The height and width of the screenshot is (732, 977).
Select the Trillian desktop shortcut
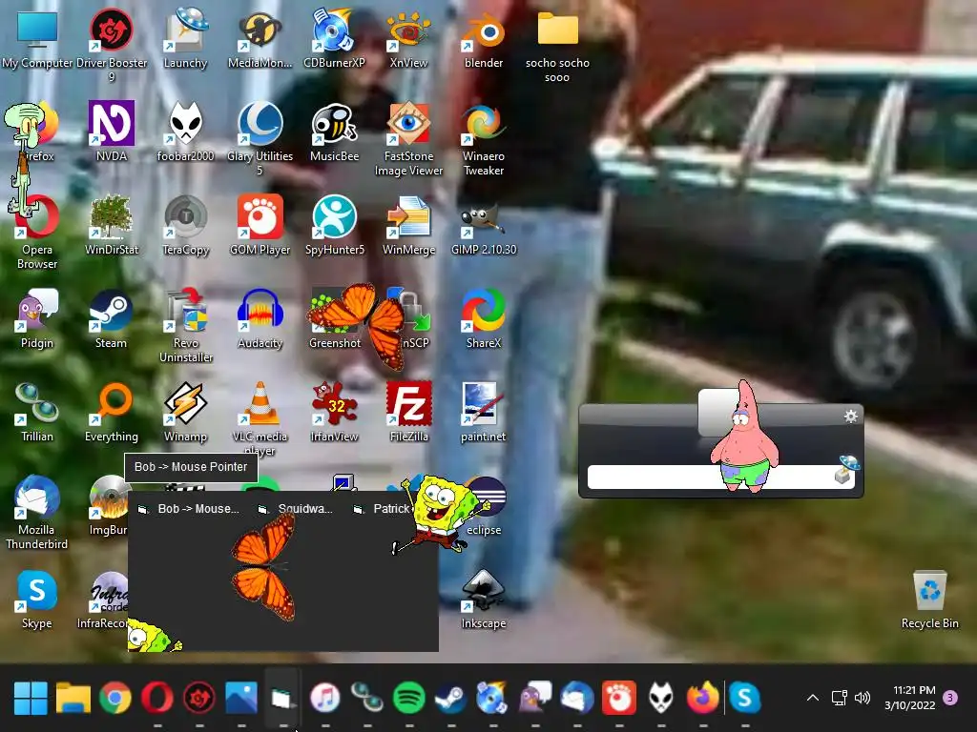point(37,411)
